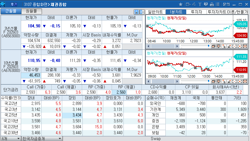Switch to 투자자 tab
This screenshot has height=141, width=250.
tap(197, 12)
